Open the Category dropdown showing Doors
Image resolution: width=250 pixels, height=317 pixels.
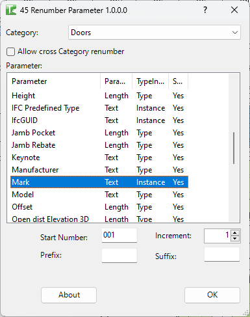tap(155, 33)
